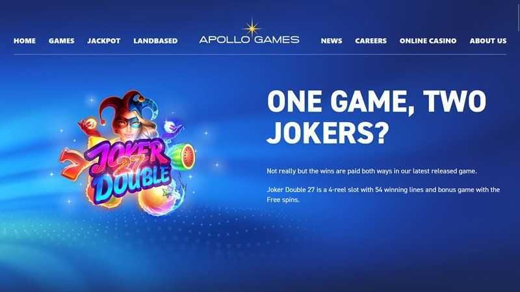Navigate to ABOUT US
The width and height of the screenshot is (520, 292).
pyautogui.click(x=488, y=41)
